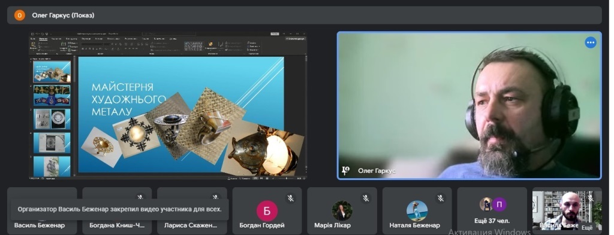Expand the Ещё 37 чел. participants tile
Image resolution: width=614 pixels, height=235 pixels.
click(x=492, y=210)
